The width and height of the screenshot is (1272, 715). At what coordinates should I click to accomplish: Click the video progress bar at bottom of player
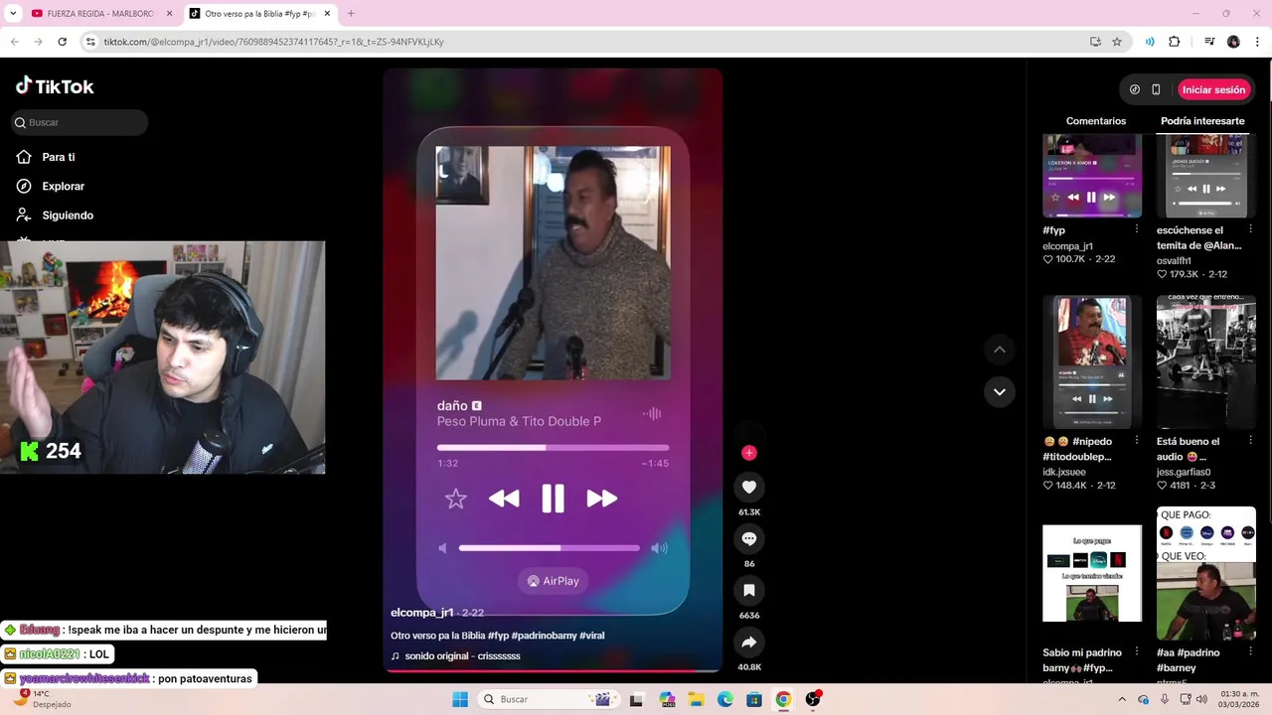coord(553,671)
